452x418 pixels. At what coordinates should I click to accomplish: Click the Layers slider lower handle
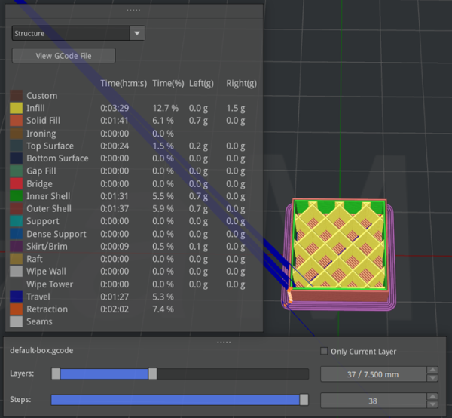pos(56,373)
